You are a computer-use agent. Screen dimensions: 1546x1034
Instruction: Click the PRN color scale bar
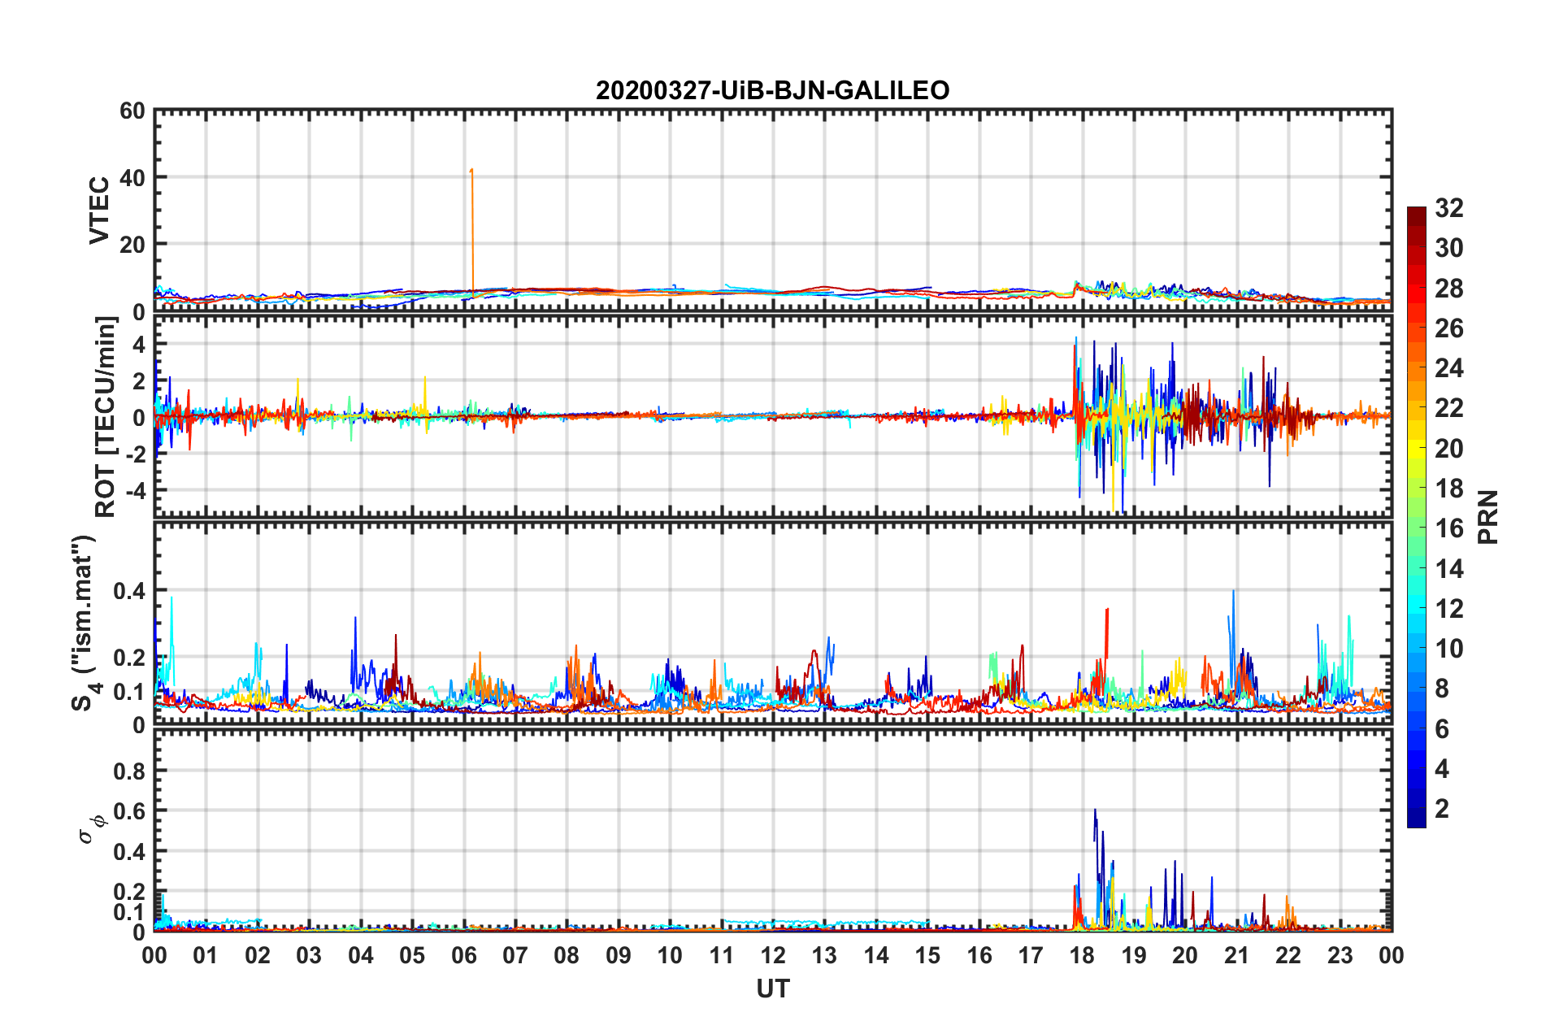coord(1417,517)
